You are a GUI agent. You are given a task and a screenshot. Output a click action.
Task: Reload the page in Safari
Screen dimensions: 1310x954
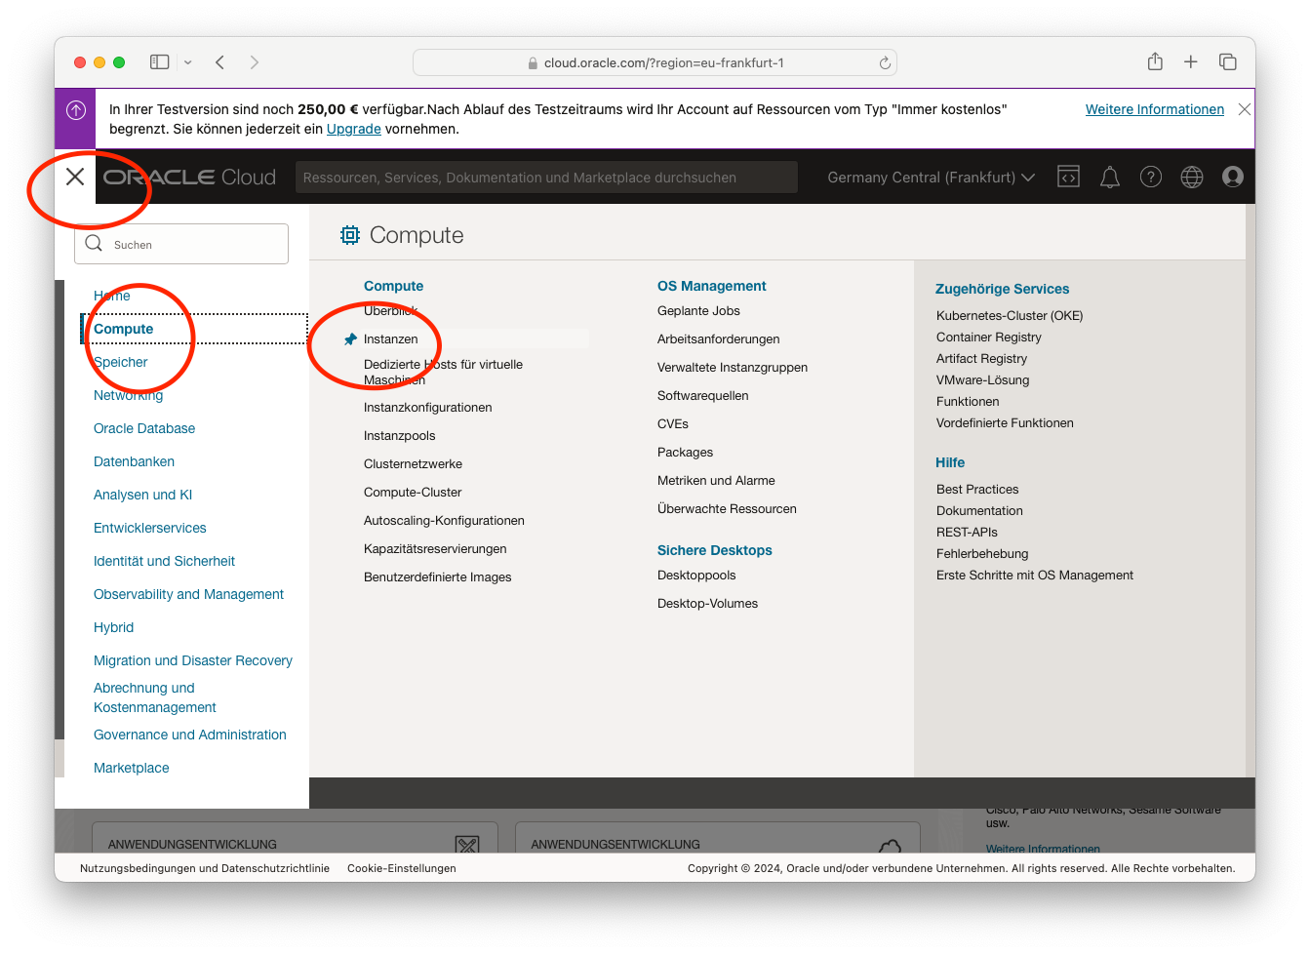885,62
